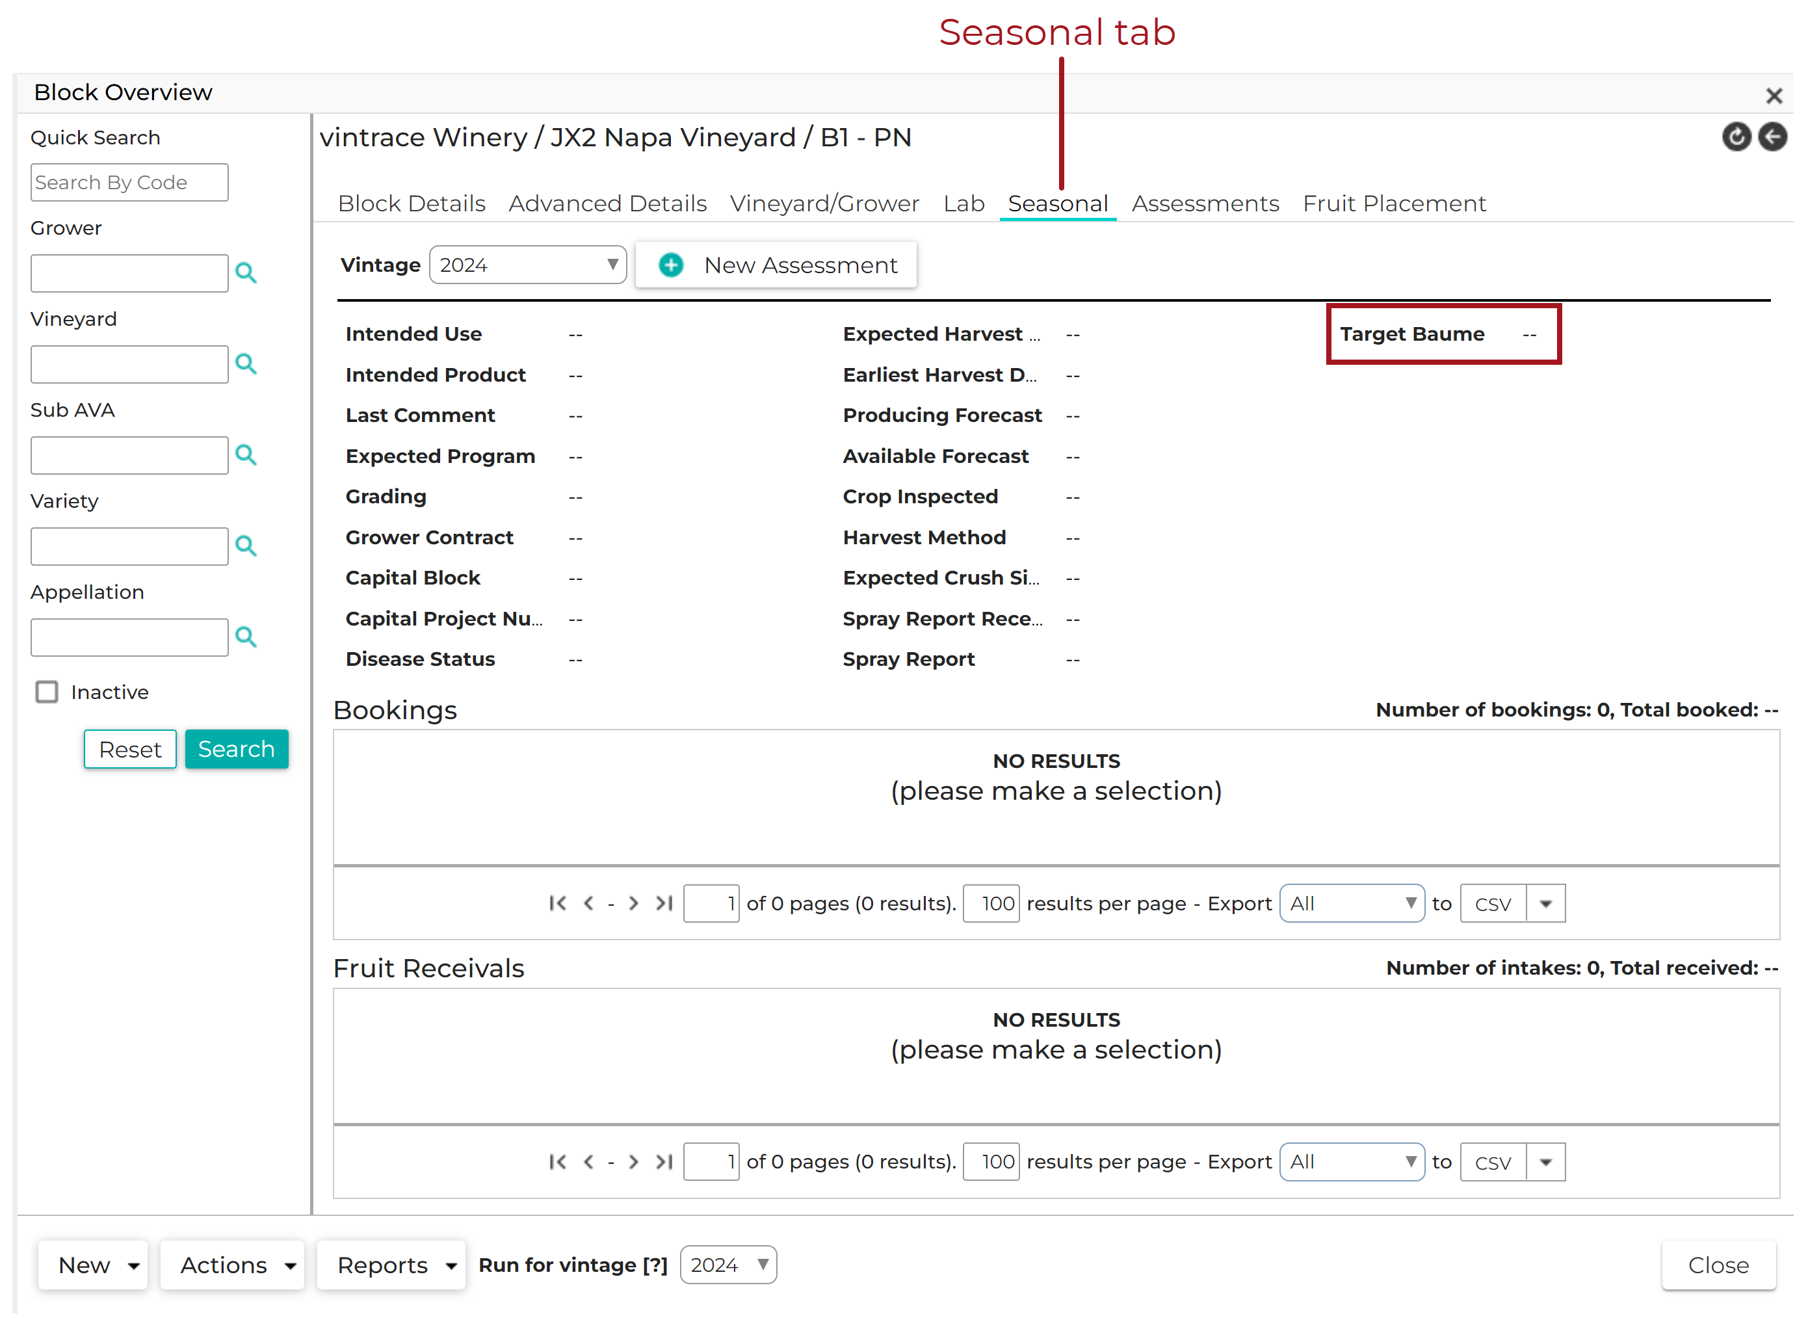Expand the New menu button
The width and height of the screenshot is (1808, 1318).
click(x=94, y=1265)
